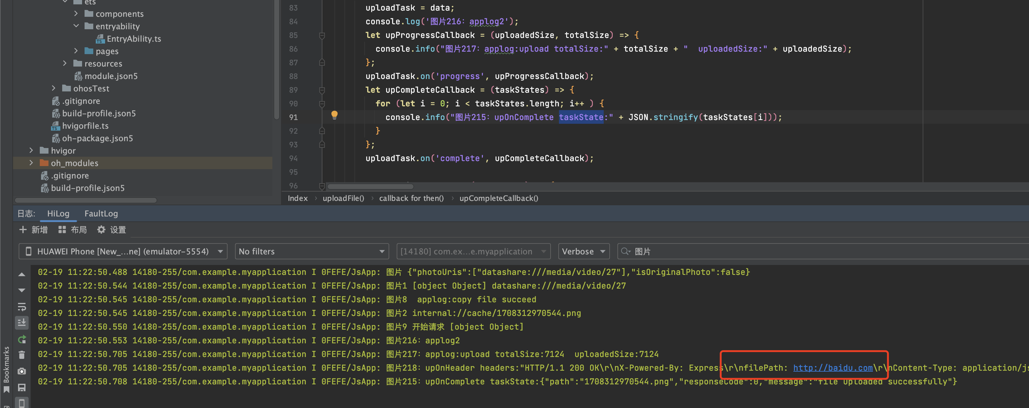Select oh-package.json5 in project tree

(98, 138)
